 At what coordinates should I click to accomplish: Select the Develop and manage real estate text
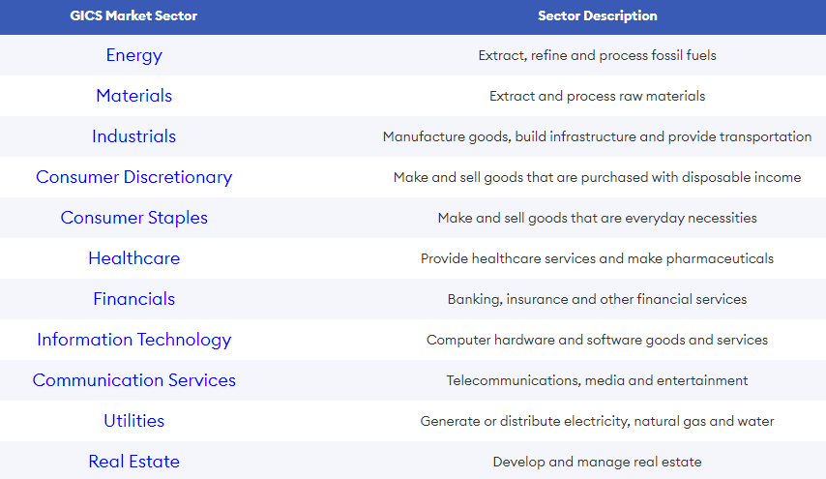[598, 463]
